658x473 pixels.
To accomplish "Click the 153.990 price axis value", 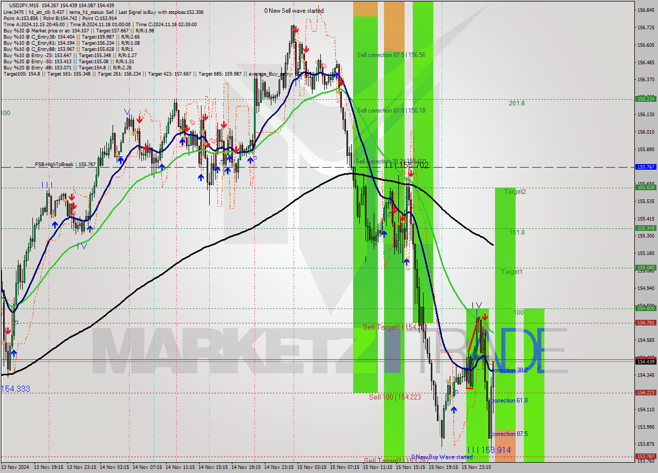I will [646, 427].
